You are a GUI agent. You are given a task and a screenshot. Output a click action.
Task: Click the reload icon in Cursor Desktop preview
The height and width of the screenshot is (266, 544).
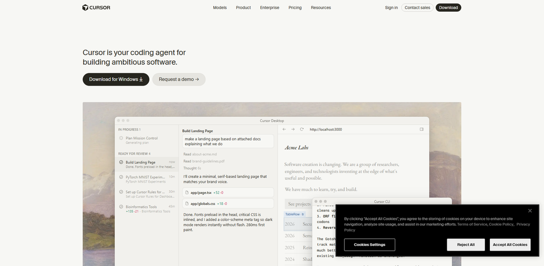click(302, 130)
